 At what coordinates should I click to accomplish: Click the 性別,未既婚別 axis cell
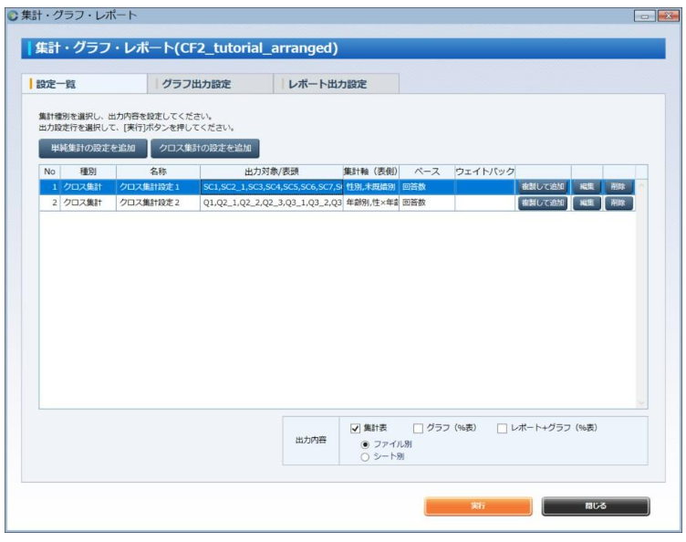coord(371,187)
